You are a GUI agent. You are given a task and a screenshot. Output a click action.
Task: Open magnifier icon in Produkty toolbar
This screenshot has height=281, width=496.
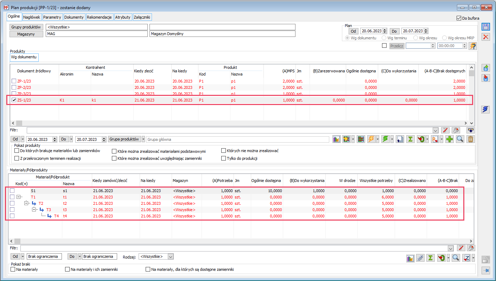[x=460, y=139]
